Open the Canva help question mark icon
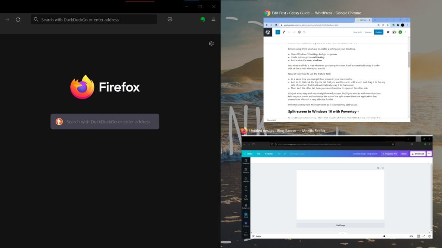The width and height of the screenshot is (442, 248). 429,236
